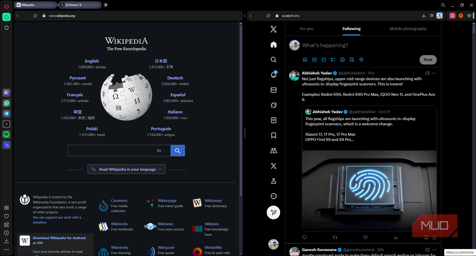Open emoji picker in post composer
Viewport: 476px width, 256px height.
(342, 60)
